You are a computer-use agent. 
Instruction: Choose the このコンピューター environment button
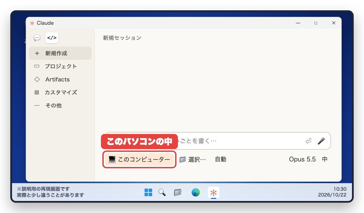(x=139, y=159)
